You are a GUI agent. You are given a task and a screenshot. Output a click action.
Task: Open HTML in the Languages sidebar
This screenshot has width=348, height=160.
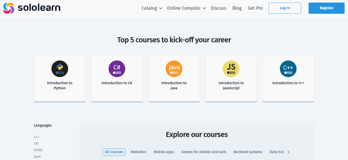pos(38,150)
